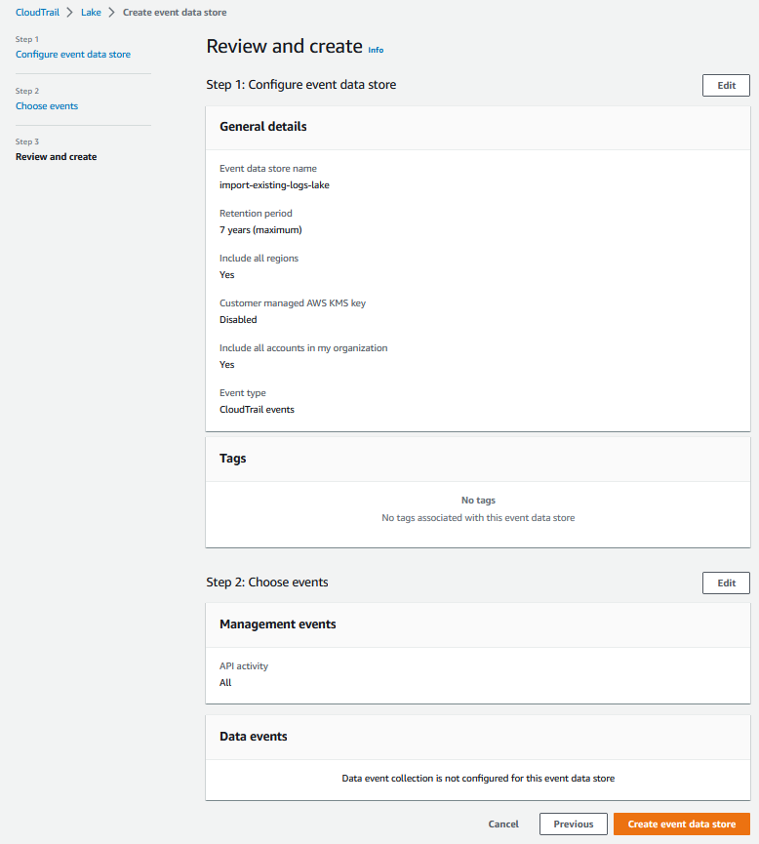Click the All value under API activity

225,682
